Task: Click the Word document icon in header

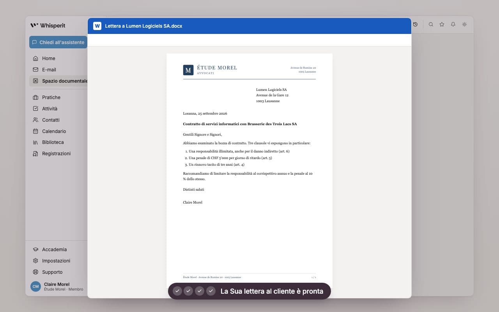Action: coord(97,26)
